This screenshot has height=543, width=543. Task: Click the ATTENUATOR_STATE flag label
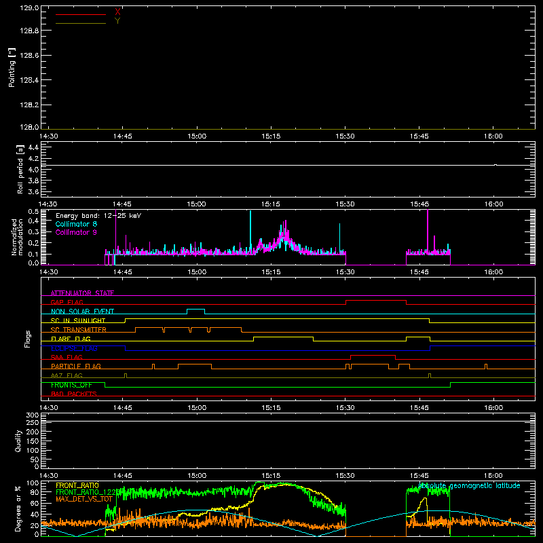tap(82, 293)
